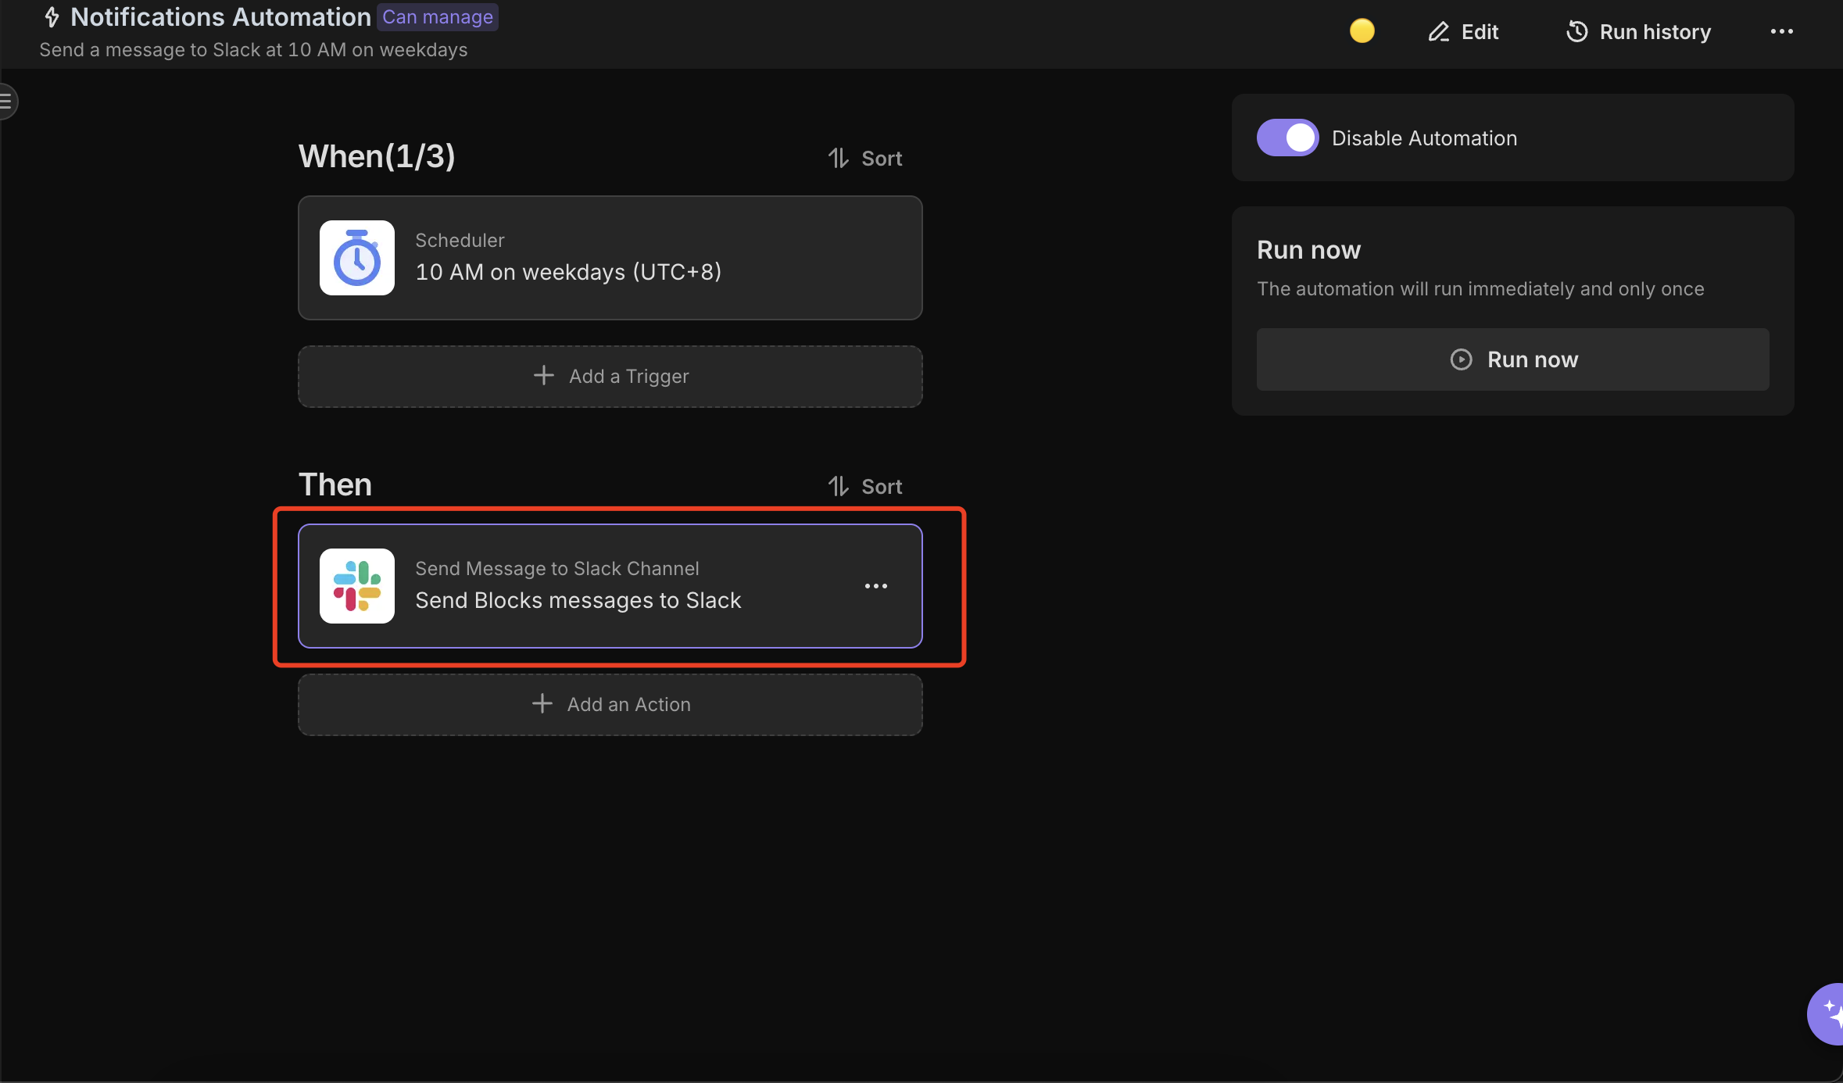Click the lightning bolt automation icon
Image resolution: width=1843 pixels, height=1083 pixels.
point(52,16)
